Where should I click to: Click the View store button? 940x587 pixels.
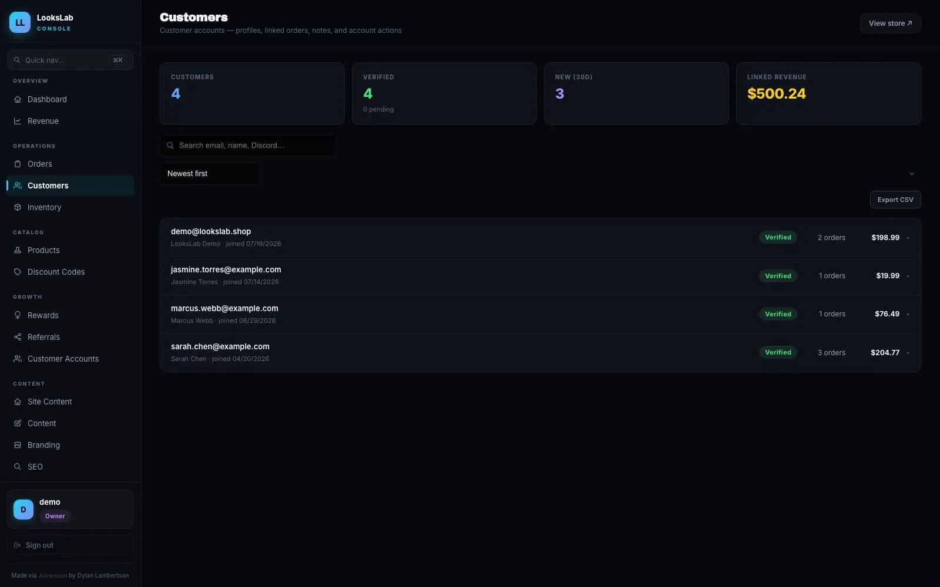tap(890, 23)
